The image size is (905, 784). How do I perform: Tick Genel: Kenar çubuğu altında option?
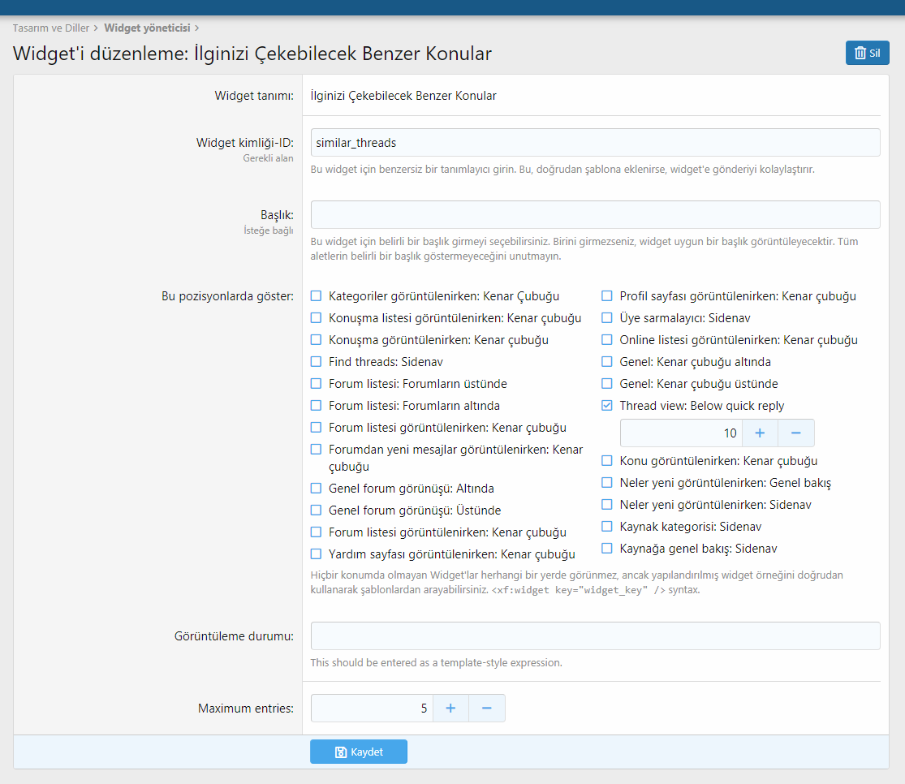coord(607,362)
